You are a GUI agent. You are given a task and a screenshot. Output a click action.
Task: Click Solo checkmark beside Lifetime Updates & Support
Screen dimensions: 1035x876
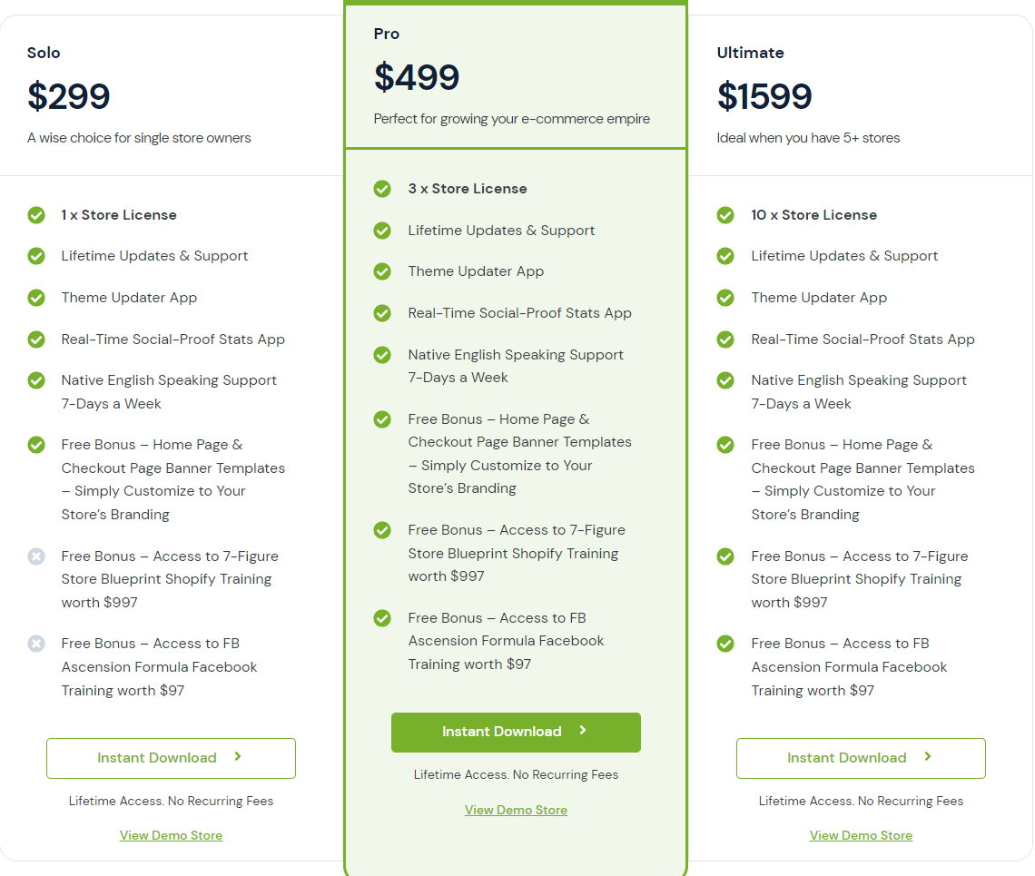(36, 256)
